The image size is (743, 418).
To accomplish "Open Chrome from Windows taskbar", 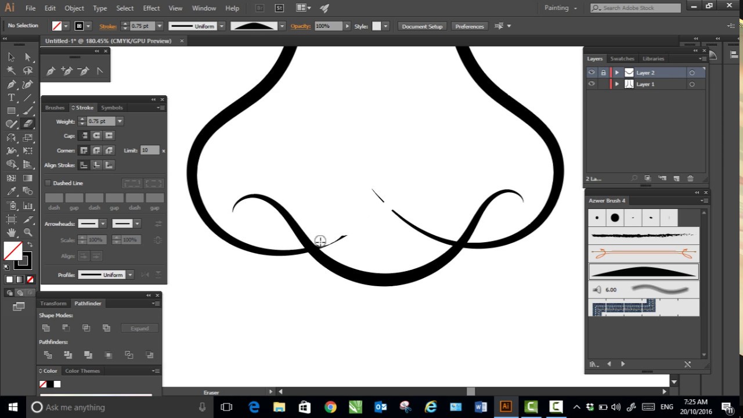I will [x=330, y=407].
